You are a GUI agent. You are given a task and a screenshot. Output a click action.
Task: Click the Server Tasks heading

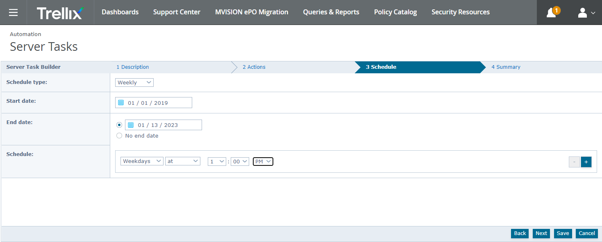coord(44,47)
